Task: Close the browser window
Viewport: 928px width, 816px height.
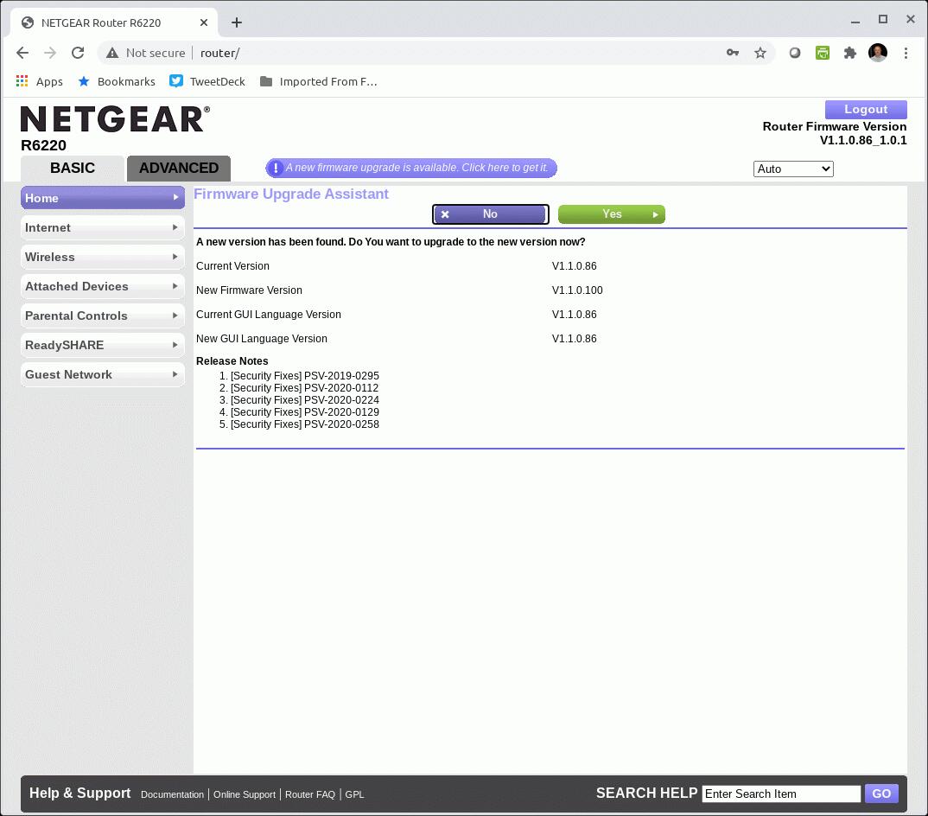Action: (911, 20)
